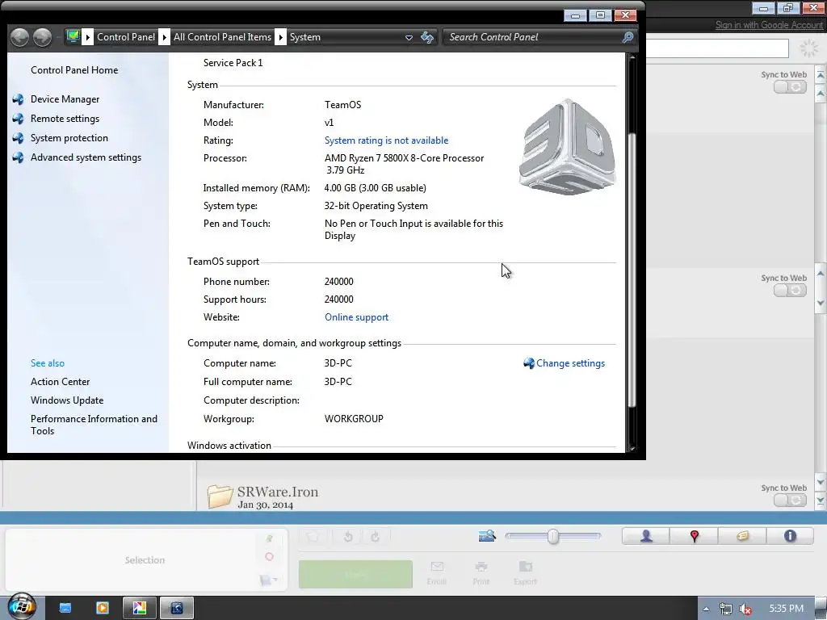
Task: Click the shield icon beside Advanced system settings
Action: coord(19,157)
